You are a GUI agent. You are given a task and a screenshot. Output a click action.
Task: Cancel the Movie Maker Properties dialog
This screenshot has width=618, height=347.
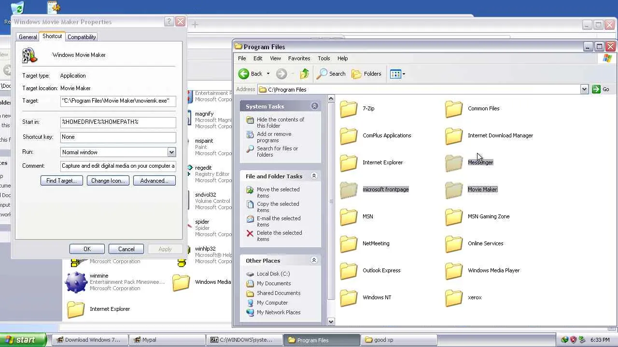click(x=126, y=249)
